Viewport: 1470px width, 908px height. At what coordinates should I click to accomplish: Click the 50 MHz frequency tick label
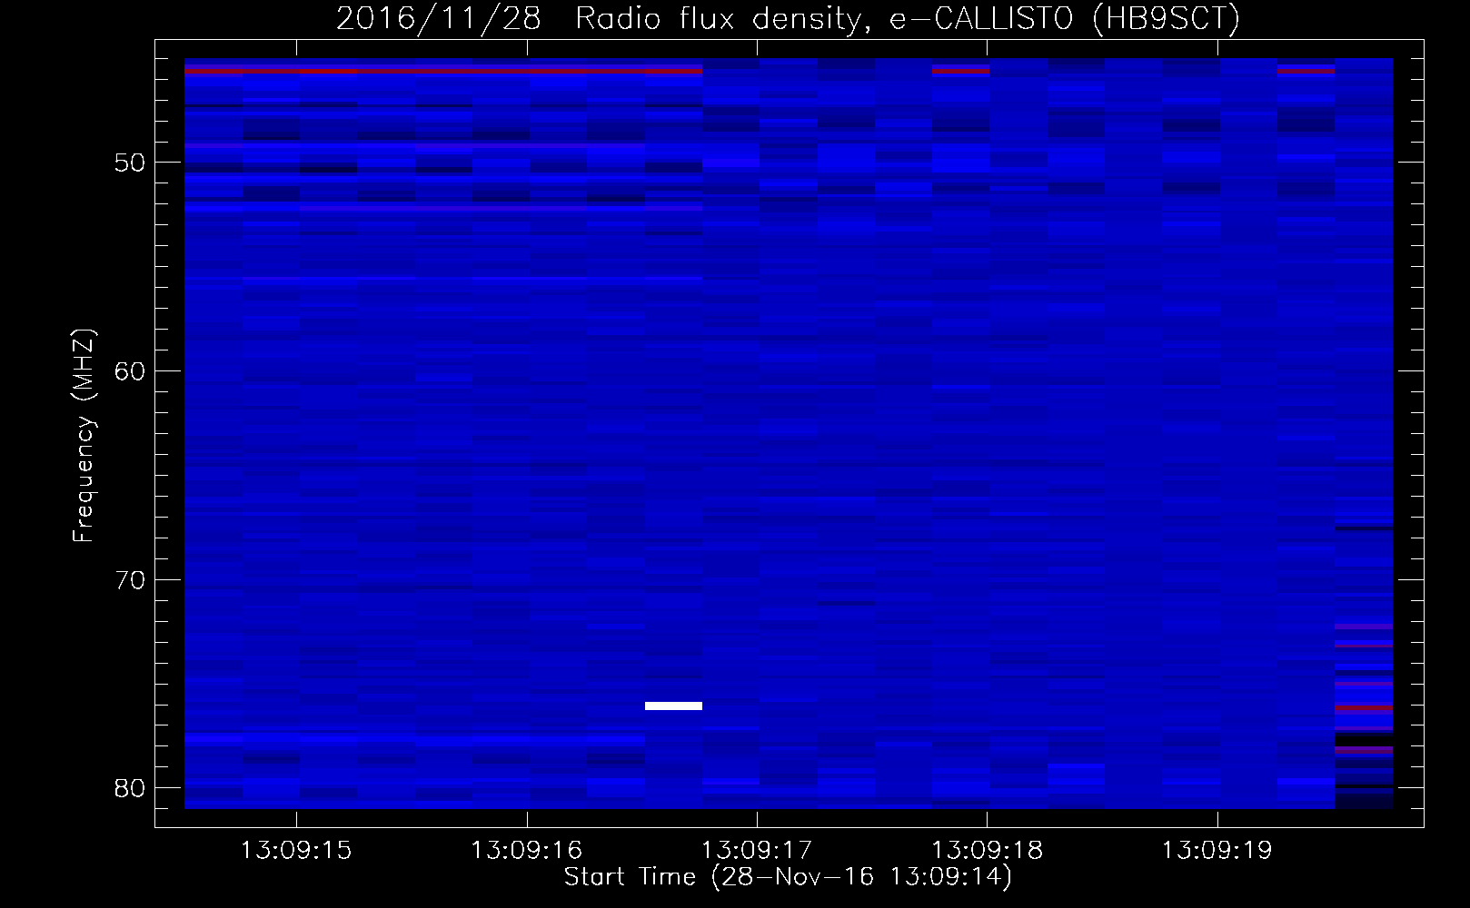[130, 163]
